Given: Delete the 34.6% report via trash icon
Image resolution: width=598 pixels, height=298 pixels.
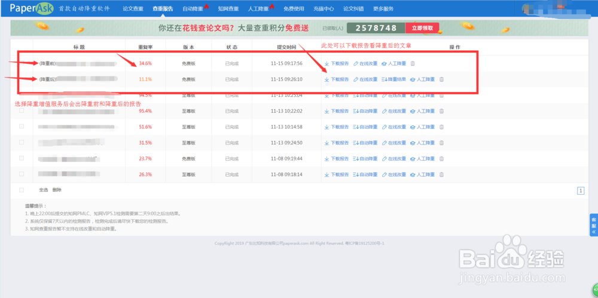Looking at the screenshot, I should tap(413, 64).
